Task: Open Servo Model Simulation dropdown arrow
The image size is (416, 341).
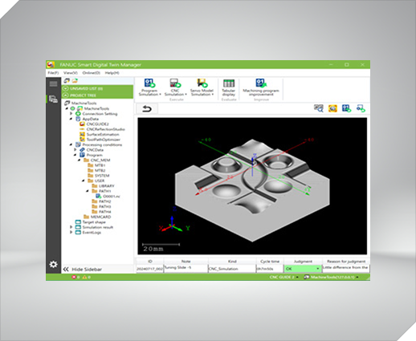Action: tap(213, 95)
